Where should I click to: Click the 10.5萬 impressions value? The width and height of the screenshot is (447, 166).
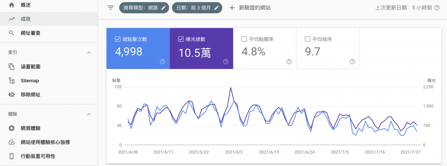(194, 53)
